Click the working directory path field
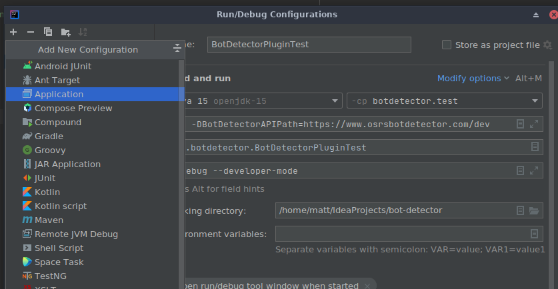Viewport: 558px width, 289px height. click(409, 210)
